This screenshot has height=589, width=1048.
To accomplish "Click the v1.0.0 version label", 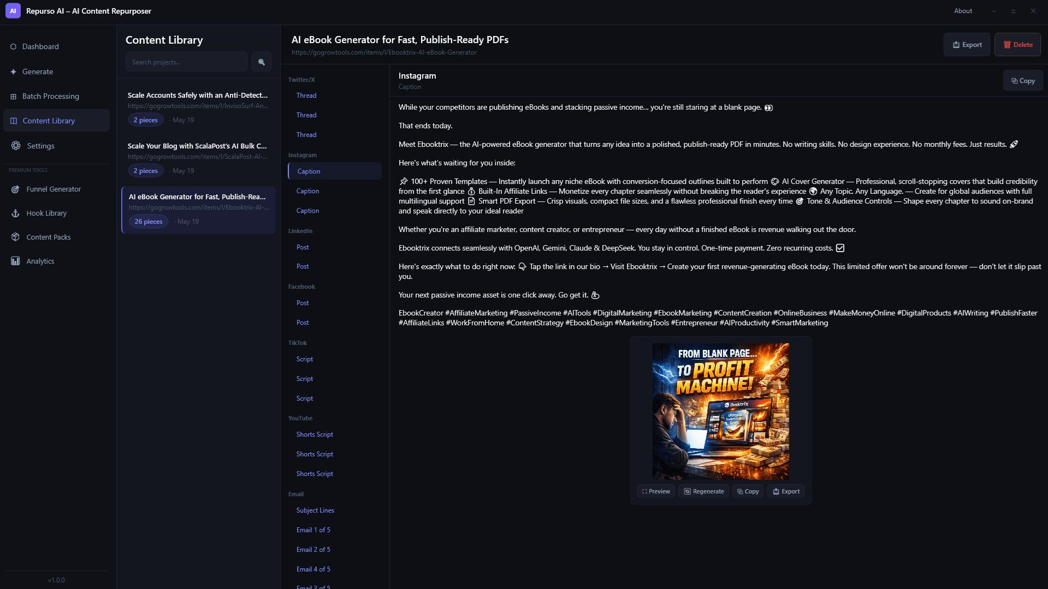I will 56,580.
